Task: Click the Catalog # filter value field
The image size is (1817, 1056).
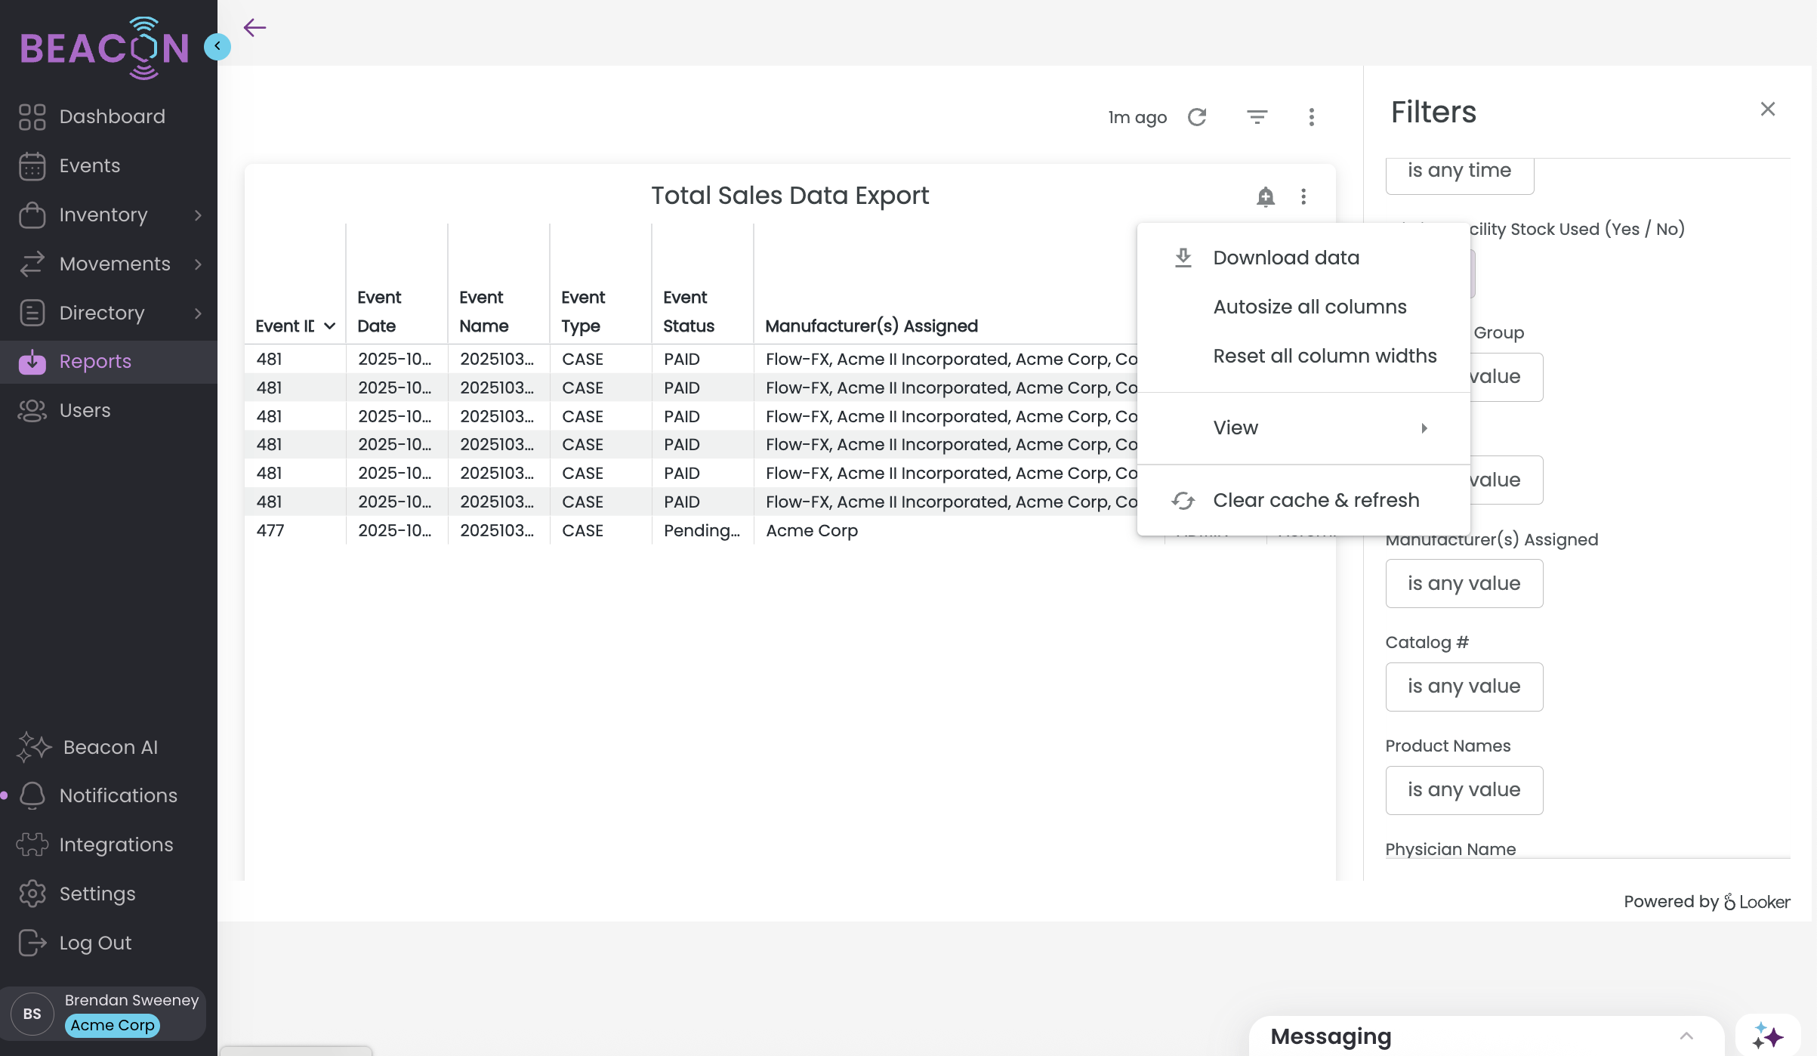Action: [1464, 687]
